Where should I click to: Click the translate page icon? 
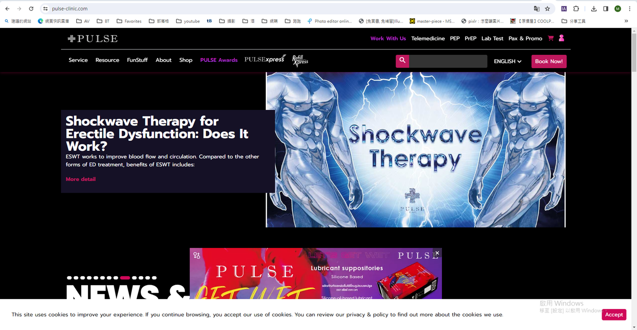click(x=536, y=8)
